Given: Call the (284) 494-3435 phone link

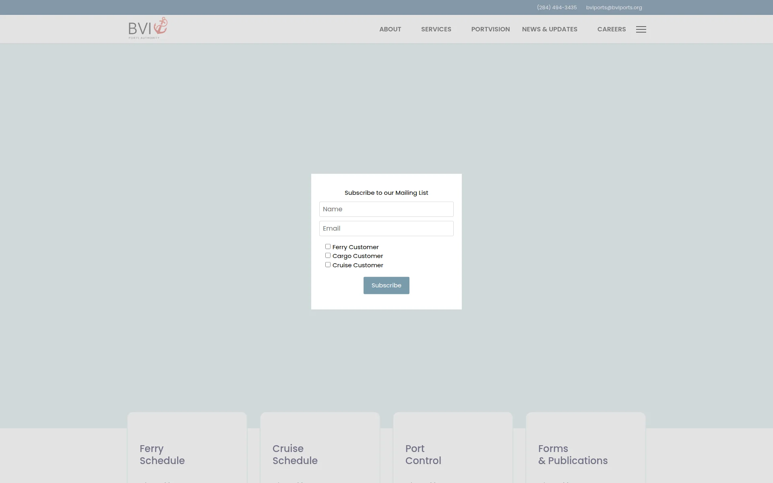Looking at the screenshot, I should 557,8.
